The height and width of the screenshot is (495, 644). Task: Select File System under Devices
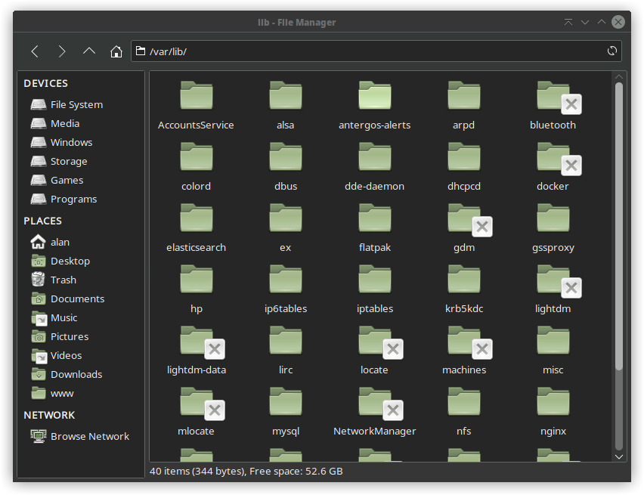[x=76, y=104]
